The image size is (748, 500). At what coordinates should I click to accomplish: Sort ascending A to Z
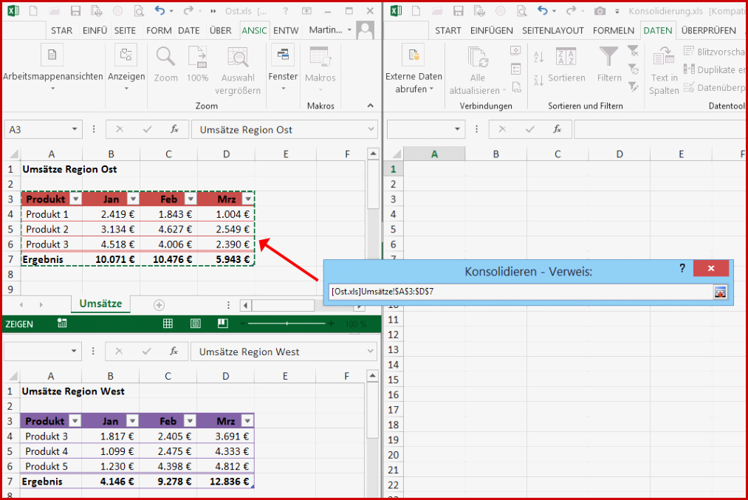(538, 58)
